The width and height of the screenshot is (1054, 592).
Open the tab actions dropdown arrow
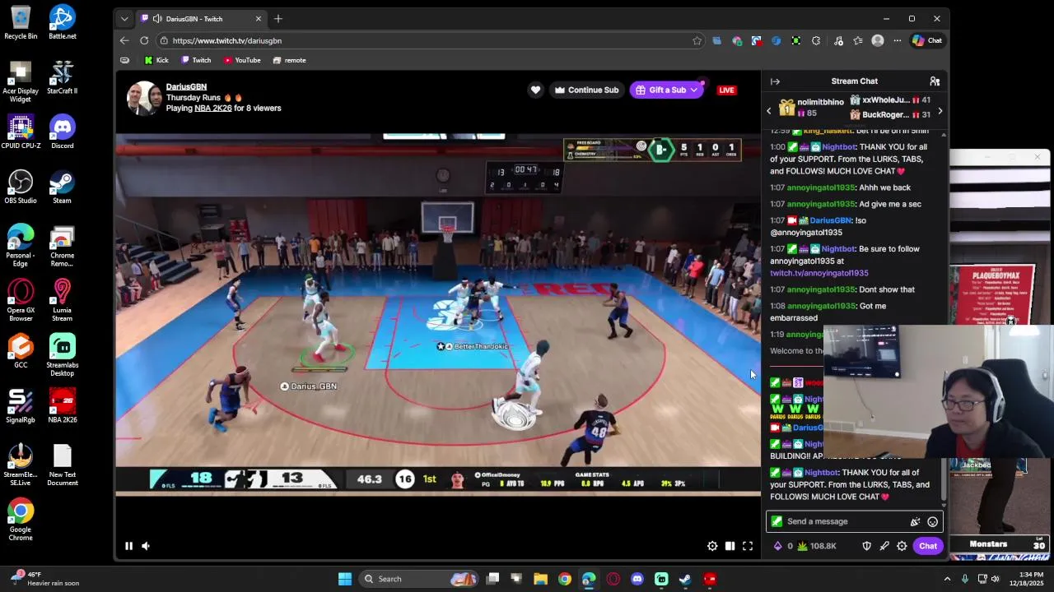pyautogui.click(x=124, y=19)
